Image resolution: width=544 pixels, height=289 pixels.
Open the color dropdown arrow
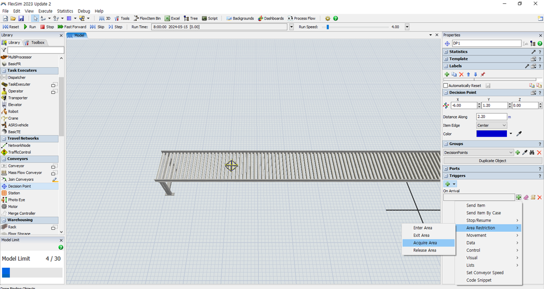511,134
